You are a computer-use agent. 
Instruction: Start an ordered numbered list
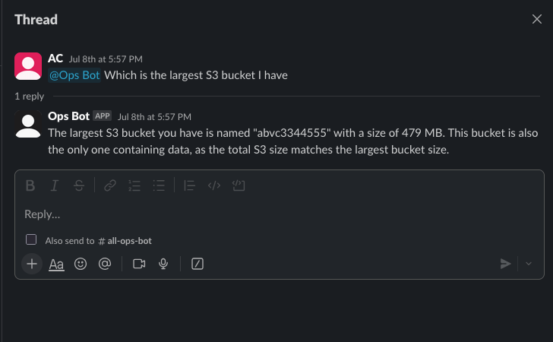click(134, 185)
